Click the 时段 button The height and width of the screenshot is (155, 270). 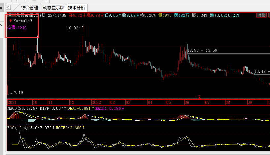tap(261, 15)
